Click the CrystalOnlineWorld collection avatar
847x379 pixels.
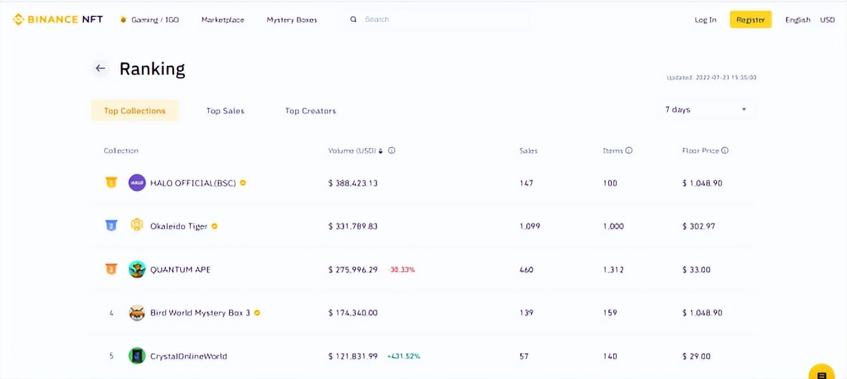(x=137, y=356)
